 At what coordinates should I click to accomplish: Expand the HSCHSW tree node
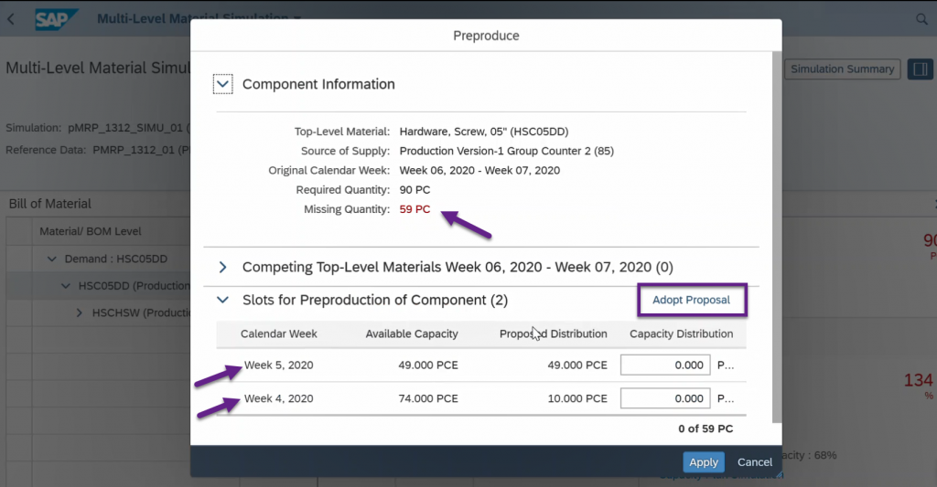point(80,312)
